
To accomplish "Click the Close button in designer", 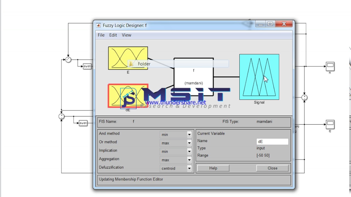I will click(x=272, y=168).
